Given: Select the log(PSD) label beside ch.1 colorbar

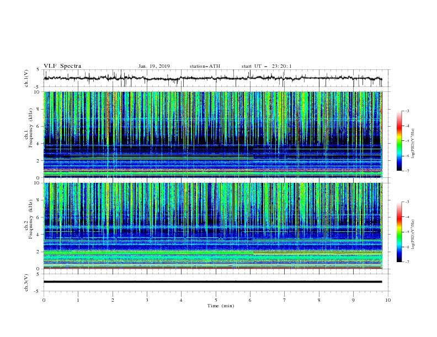Looking at the screenshot, I should pyautogui.click(x=413, y=144).
